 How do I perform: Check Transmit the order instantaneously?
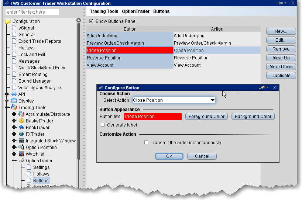click(147, 143)
